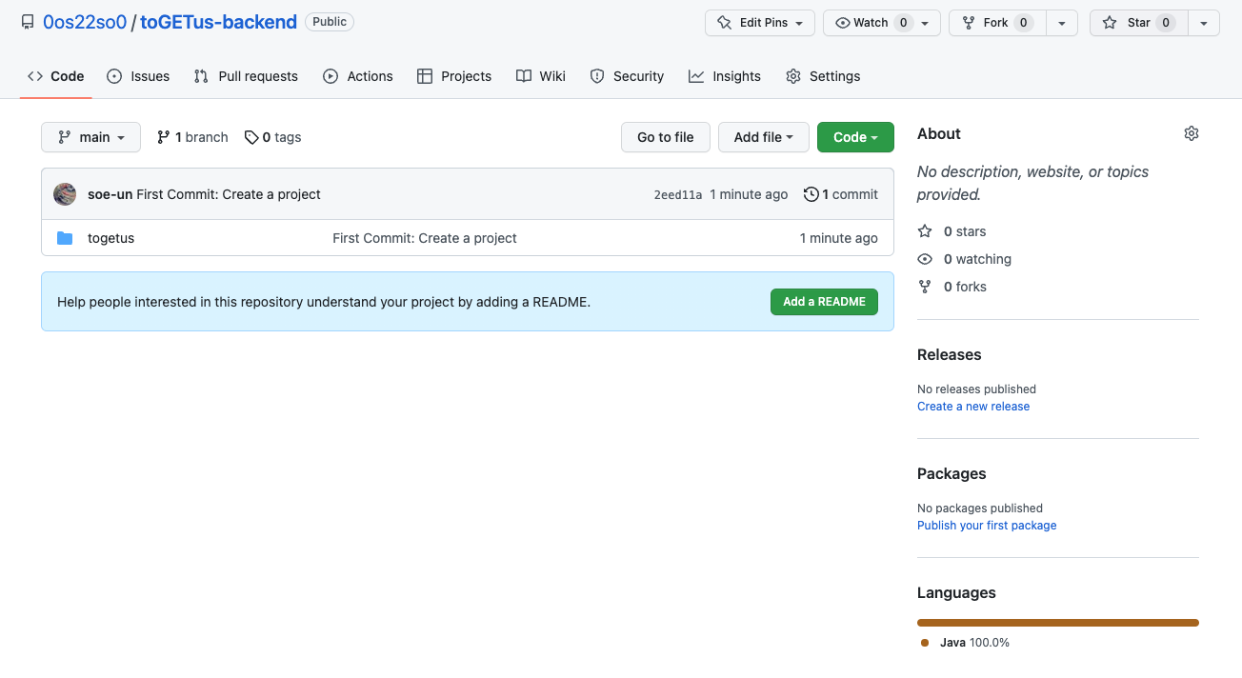Open the toGETus-backend repository link
This screenshot has width=1242, height=678.
(218, 22)
